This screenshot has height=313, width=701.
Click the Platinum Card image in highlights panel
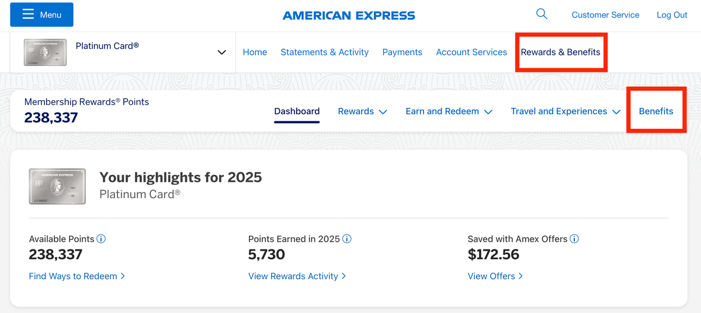click(57, 187)
